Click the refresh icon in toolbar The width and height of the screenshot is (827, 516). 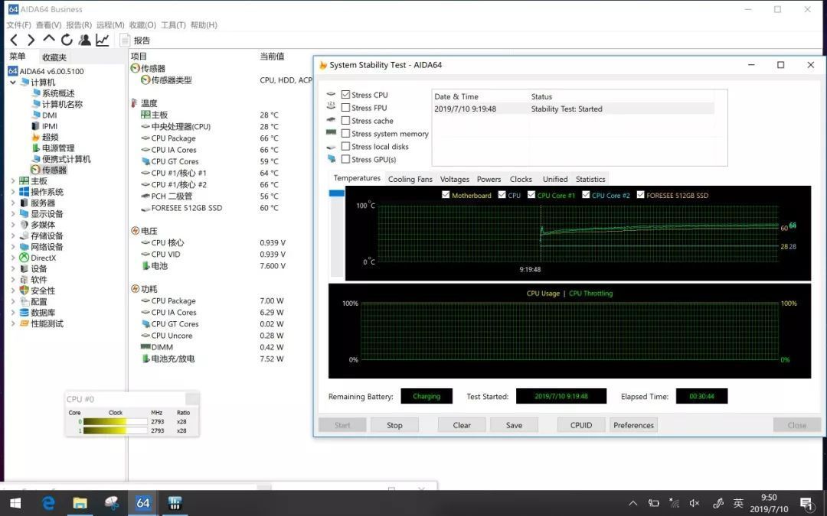tap(67, 40)
